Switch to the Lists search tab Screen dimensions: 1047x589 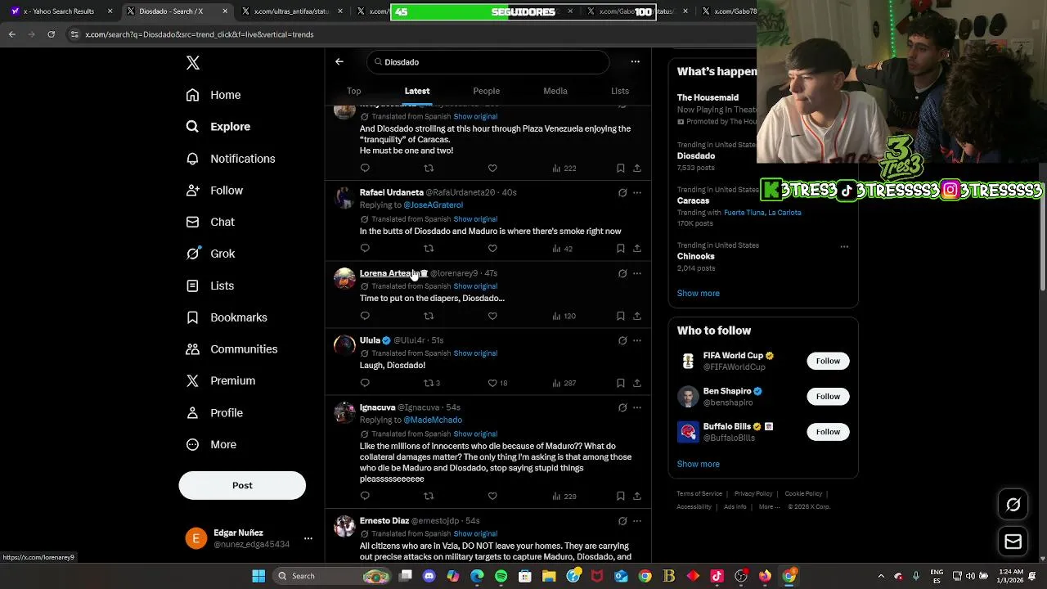[620, 91]
